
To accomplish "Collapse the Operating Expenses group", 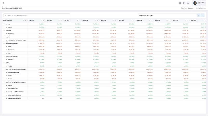I will (4, 56).
